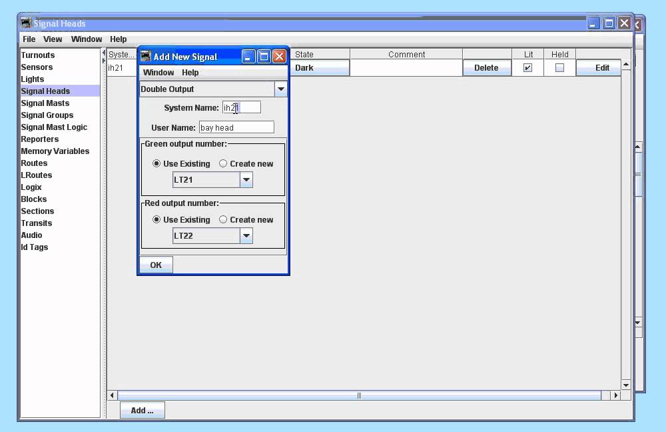
Task: Open View menu in Signal Heads window
Action: (x=53, y=39)
